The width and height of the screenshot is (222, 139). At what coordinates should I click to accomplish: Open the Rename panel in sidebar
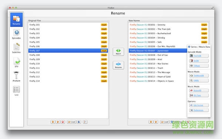(16, 20)
